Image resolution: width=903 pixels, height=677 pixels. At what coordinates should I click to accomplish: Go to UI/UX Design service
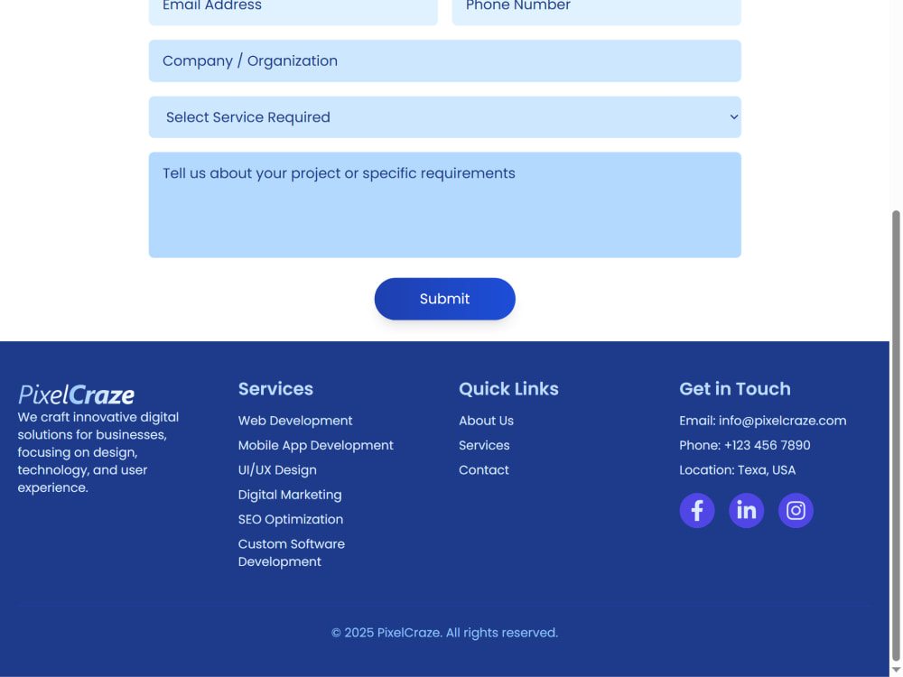click(x=277, y=470)
